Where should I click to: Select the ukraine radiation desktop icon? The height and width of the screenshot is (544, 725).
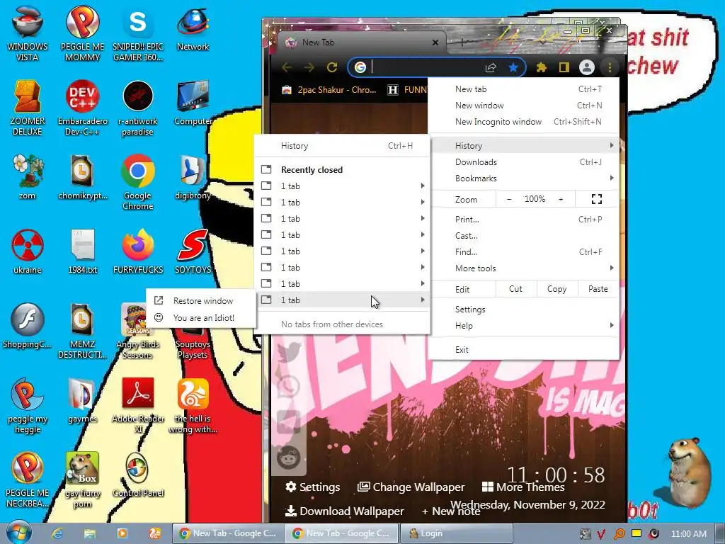click(x=28, y=251)
